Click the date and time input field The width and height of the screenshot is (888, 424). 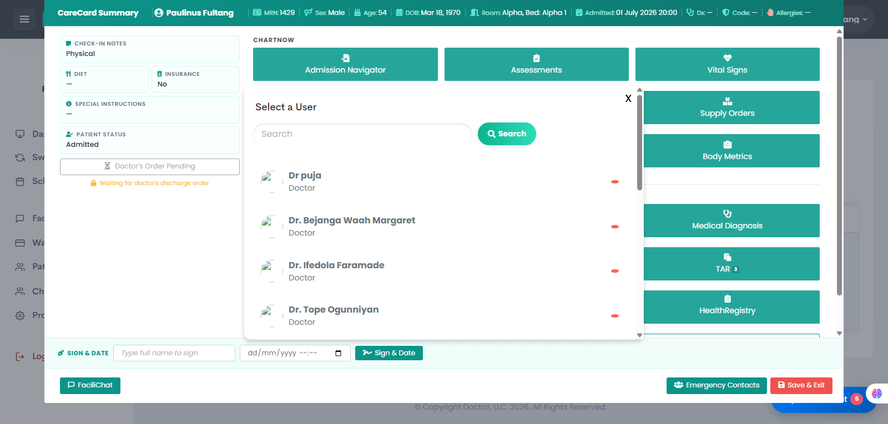tap(295, 353)
